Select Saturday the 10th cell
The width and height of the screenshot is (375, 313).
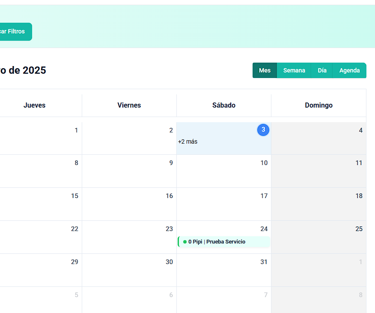click(x=224, y=171)
